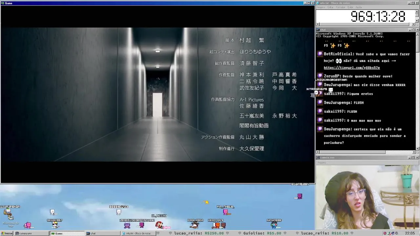Click the chat window left scroll arrow

318,152
